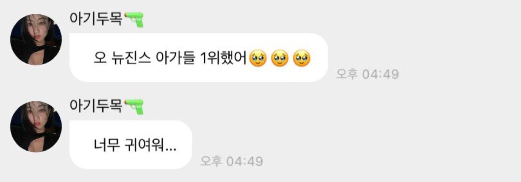Select the middle pleading face emoji
This screenshot has height=182, width=521.
280,59
